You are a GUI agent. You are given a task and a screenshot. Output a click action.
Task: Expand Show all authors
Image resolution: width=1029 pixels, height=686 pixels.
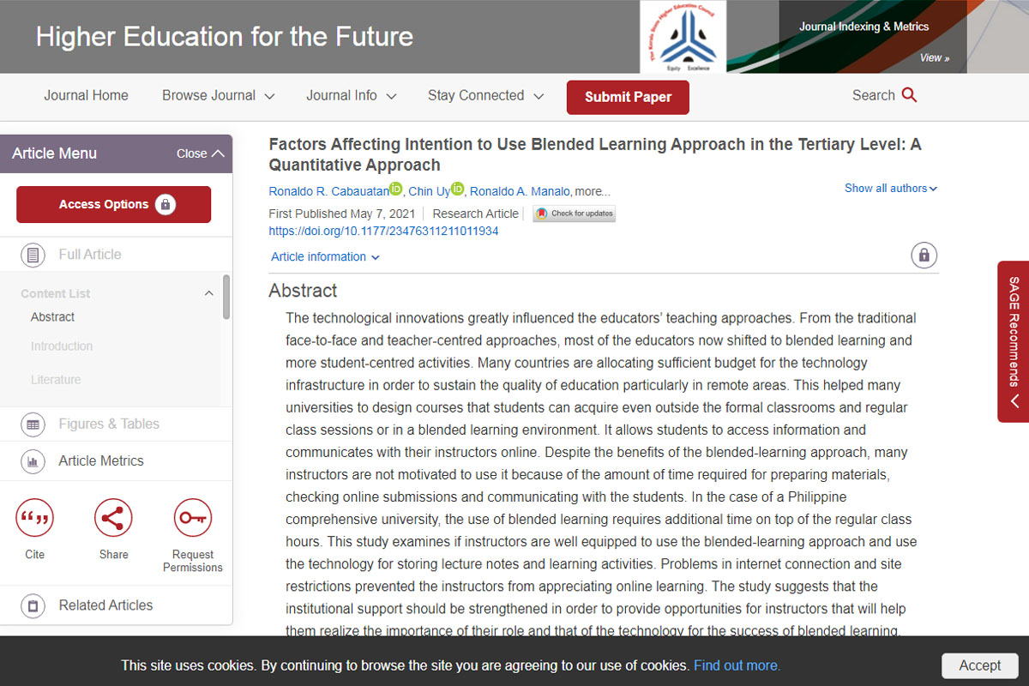[x=890, y=188]
